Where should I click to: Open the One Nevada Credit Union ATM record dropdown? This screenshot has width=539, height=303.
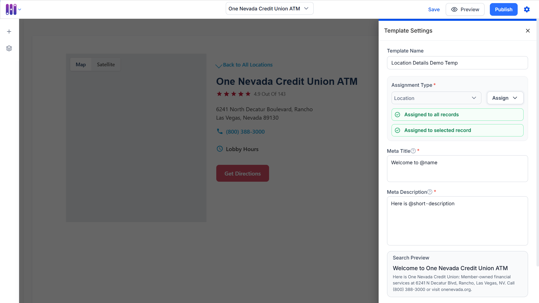[x=270, y=9]
